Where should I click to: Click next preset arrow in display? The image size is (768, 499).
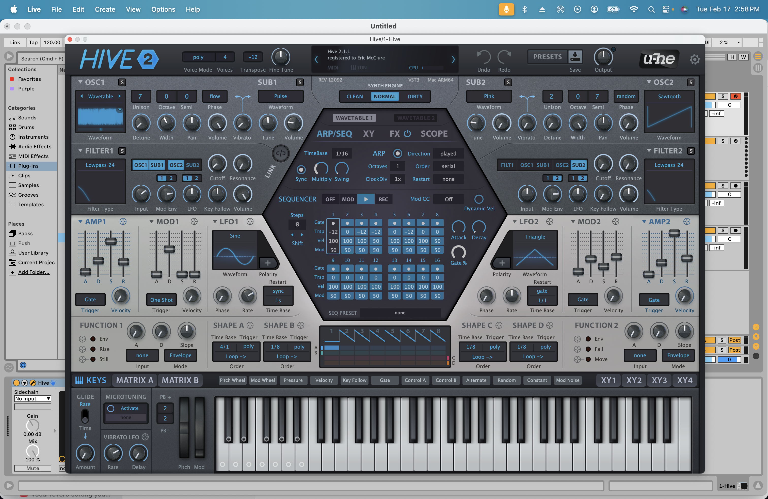click(x=453, y=59)
